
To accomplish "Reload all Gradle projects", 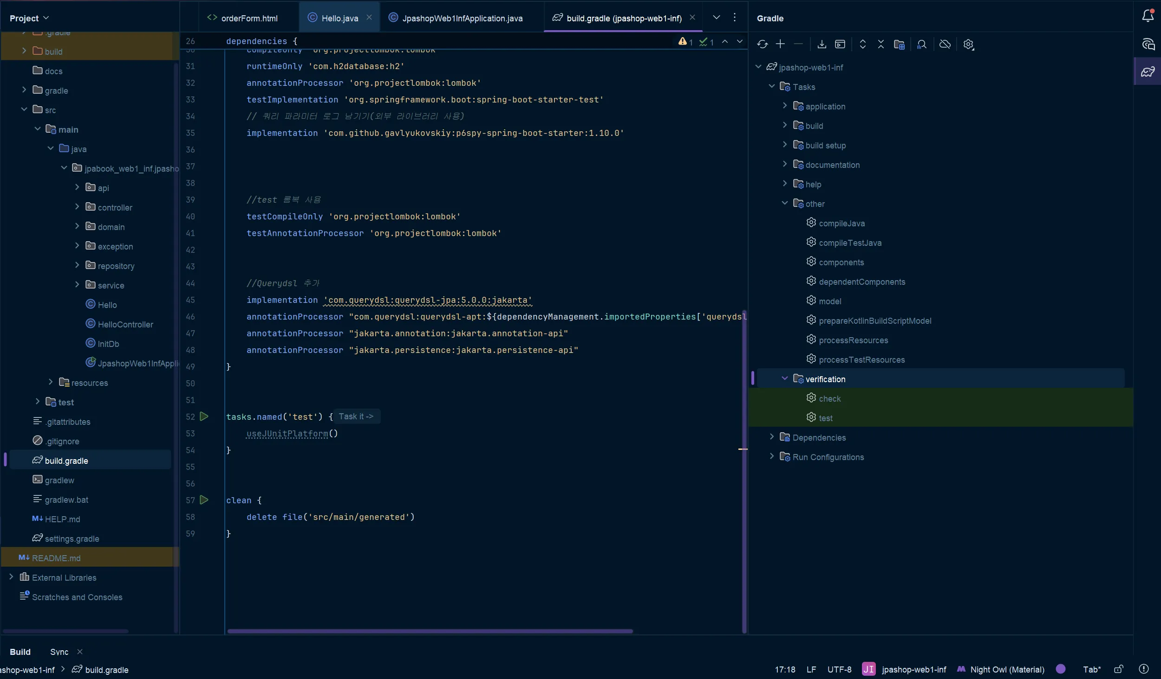I will (x=762, y=44).
